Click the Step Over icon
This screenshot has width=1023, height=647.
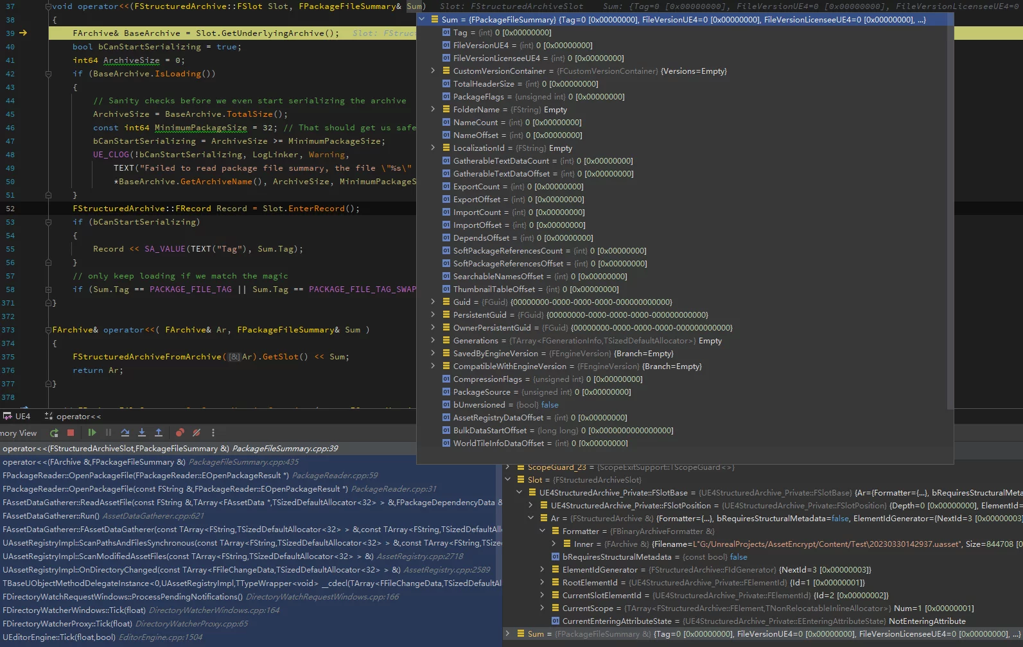click(x=125, y=433)
